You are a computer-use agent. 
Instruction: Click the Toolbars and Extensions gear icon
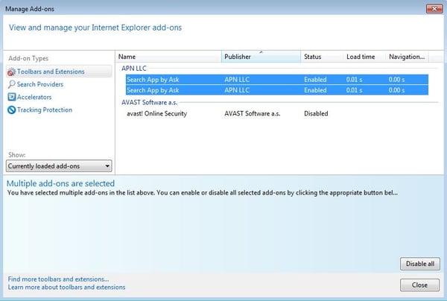point(11,72)
